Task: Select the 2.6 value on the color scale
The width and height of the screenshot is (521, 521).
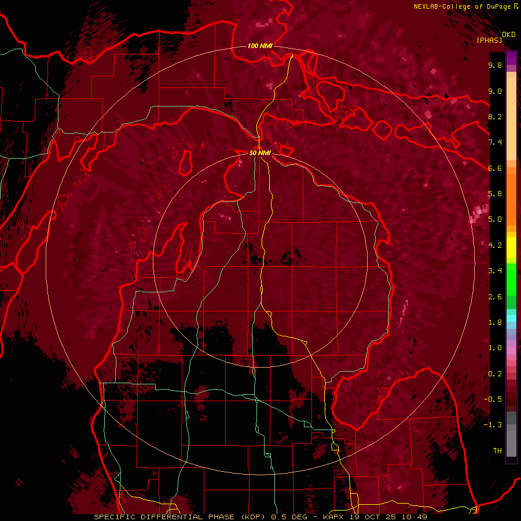Action: 495,297
